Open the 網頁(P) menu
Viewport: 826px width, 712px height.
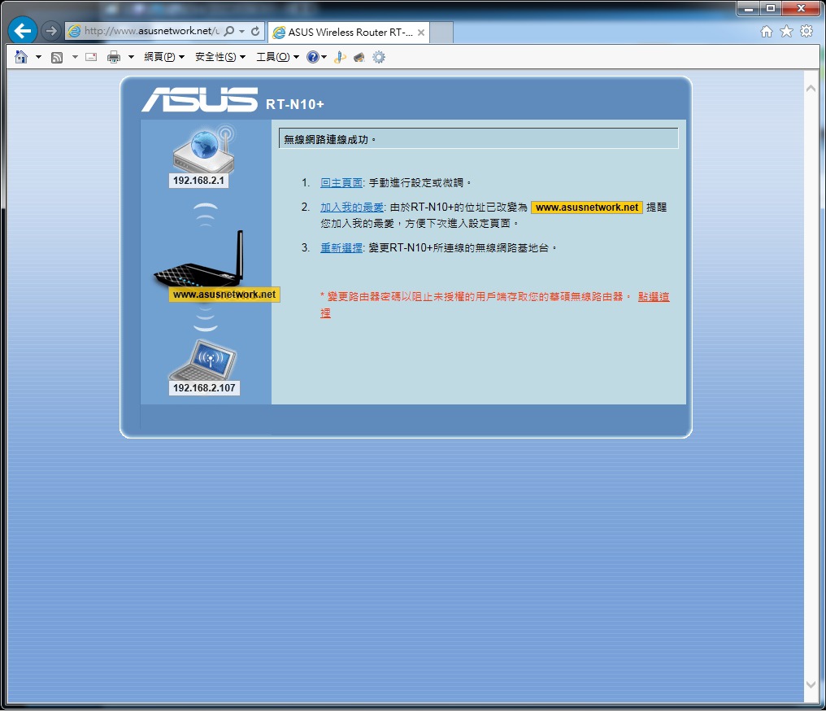(164, 57)
